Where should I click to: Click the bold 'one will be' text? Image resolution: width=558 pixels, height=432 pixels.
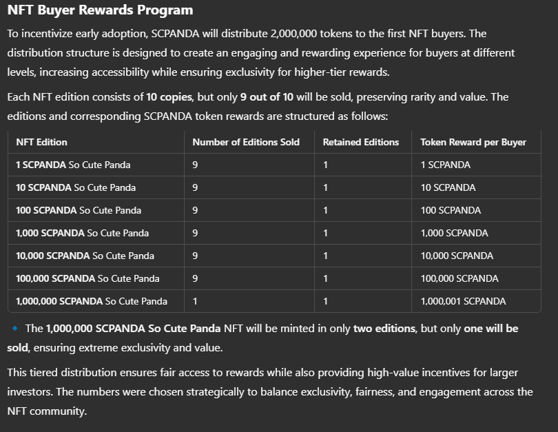[x=490, y=329]
